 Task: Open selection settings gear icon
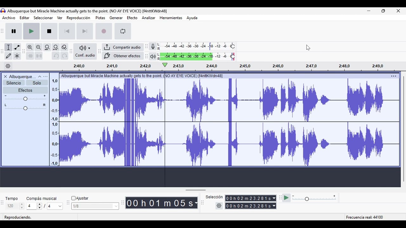coord(219,206)
